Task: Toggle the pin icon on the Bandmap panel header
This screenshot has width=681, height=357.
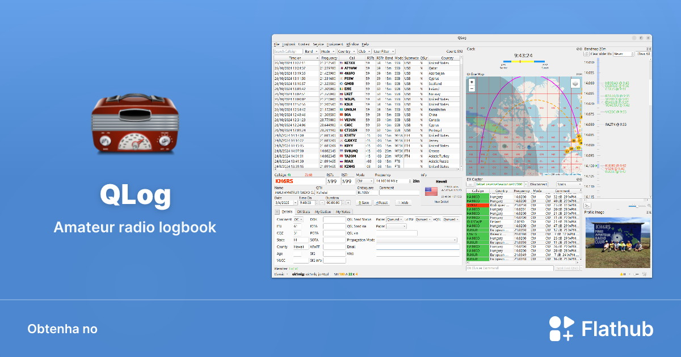Action: click(x=648, y=48)
